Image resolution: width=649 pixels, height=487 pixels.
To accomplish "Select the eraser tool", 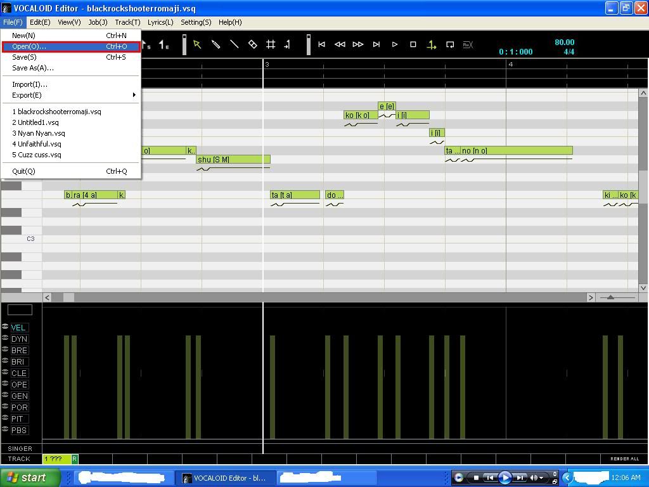I will click(x=252, y=44).
